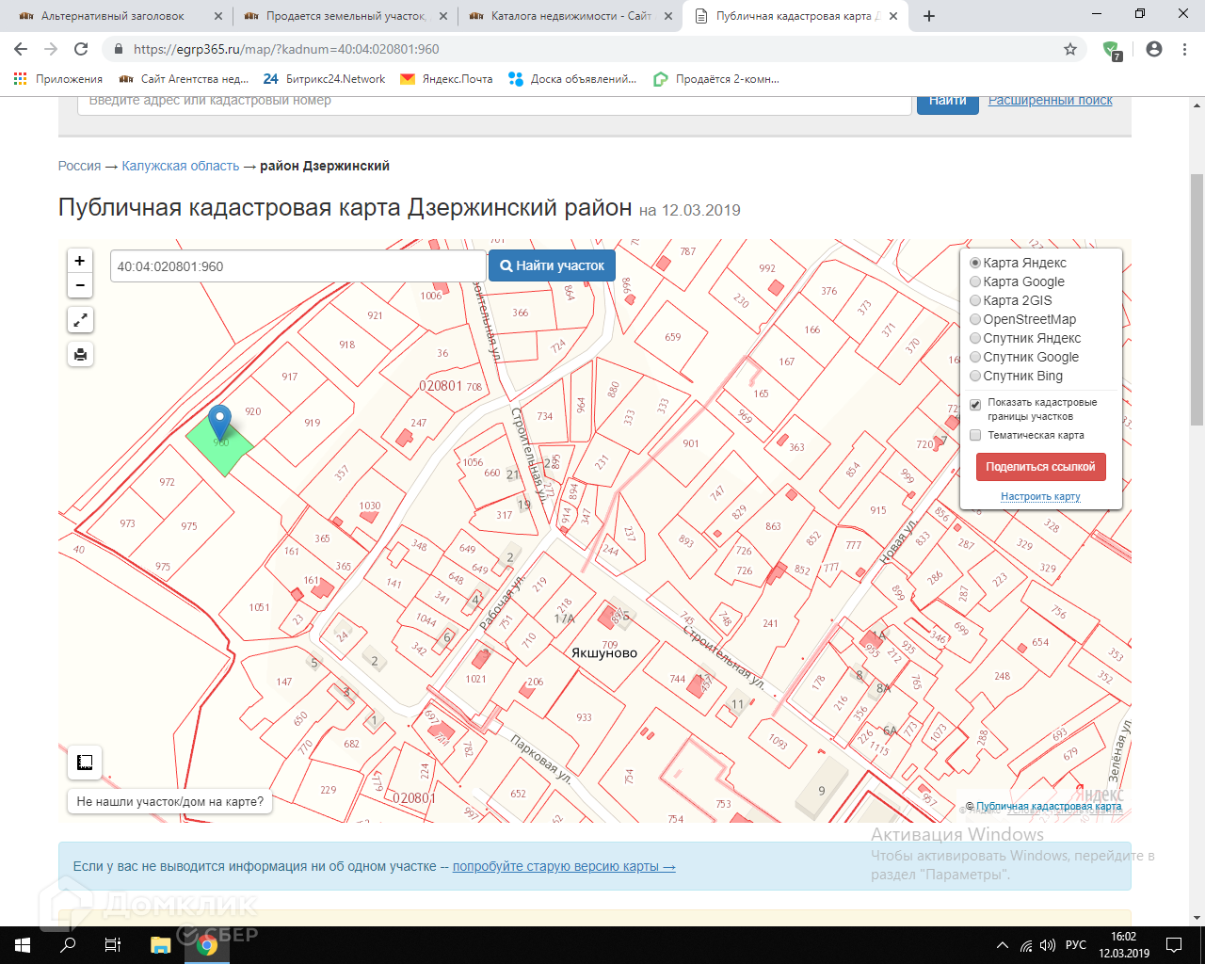The image size is (1205, 964).
Task: Select the Спутник Яндекс radio option
Action: point(975,338)
